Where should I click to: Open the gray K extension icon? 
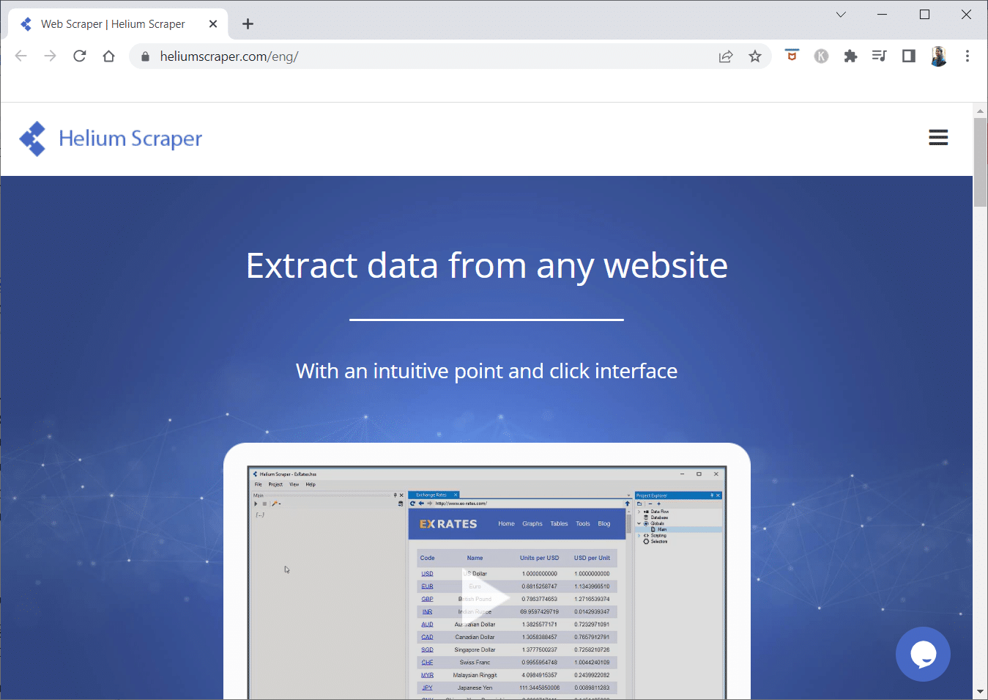click(x=821, y=56)
